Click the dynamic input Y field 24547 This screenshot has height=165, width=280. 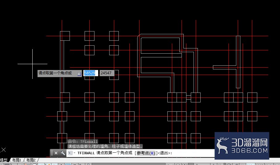(x=107, y=73)
